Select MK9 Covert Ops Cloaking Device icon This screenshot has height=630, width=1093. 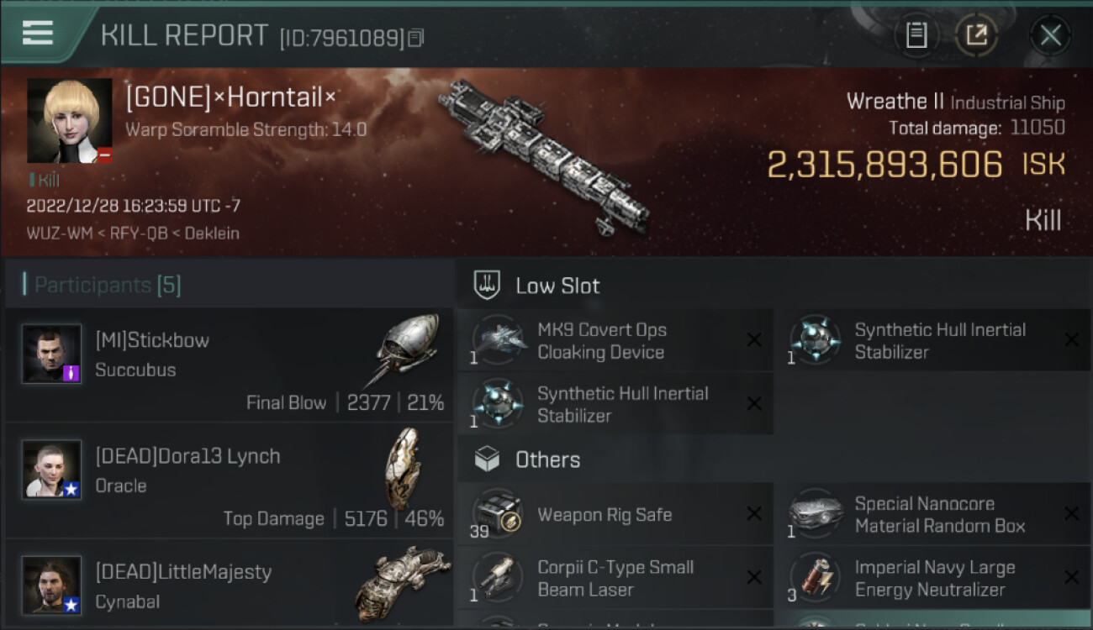499,340
